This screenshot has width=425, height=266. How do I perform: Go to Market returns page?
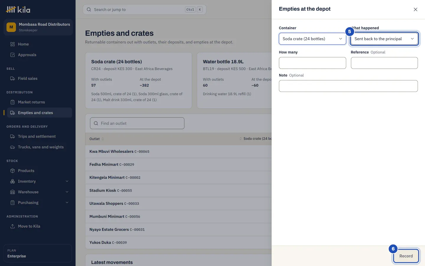tap(39, 102)
